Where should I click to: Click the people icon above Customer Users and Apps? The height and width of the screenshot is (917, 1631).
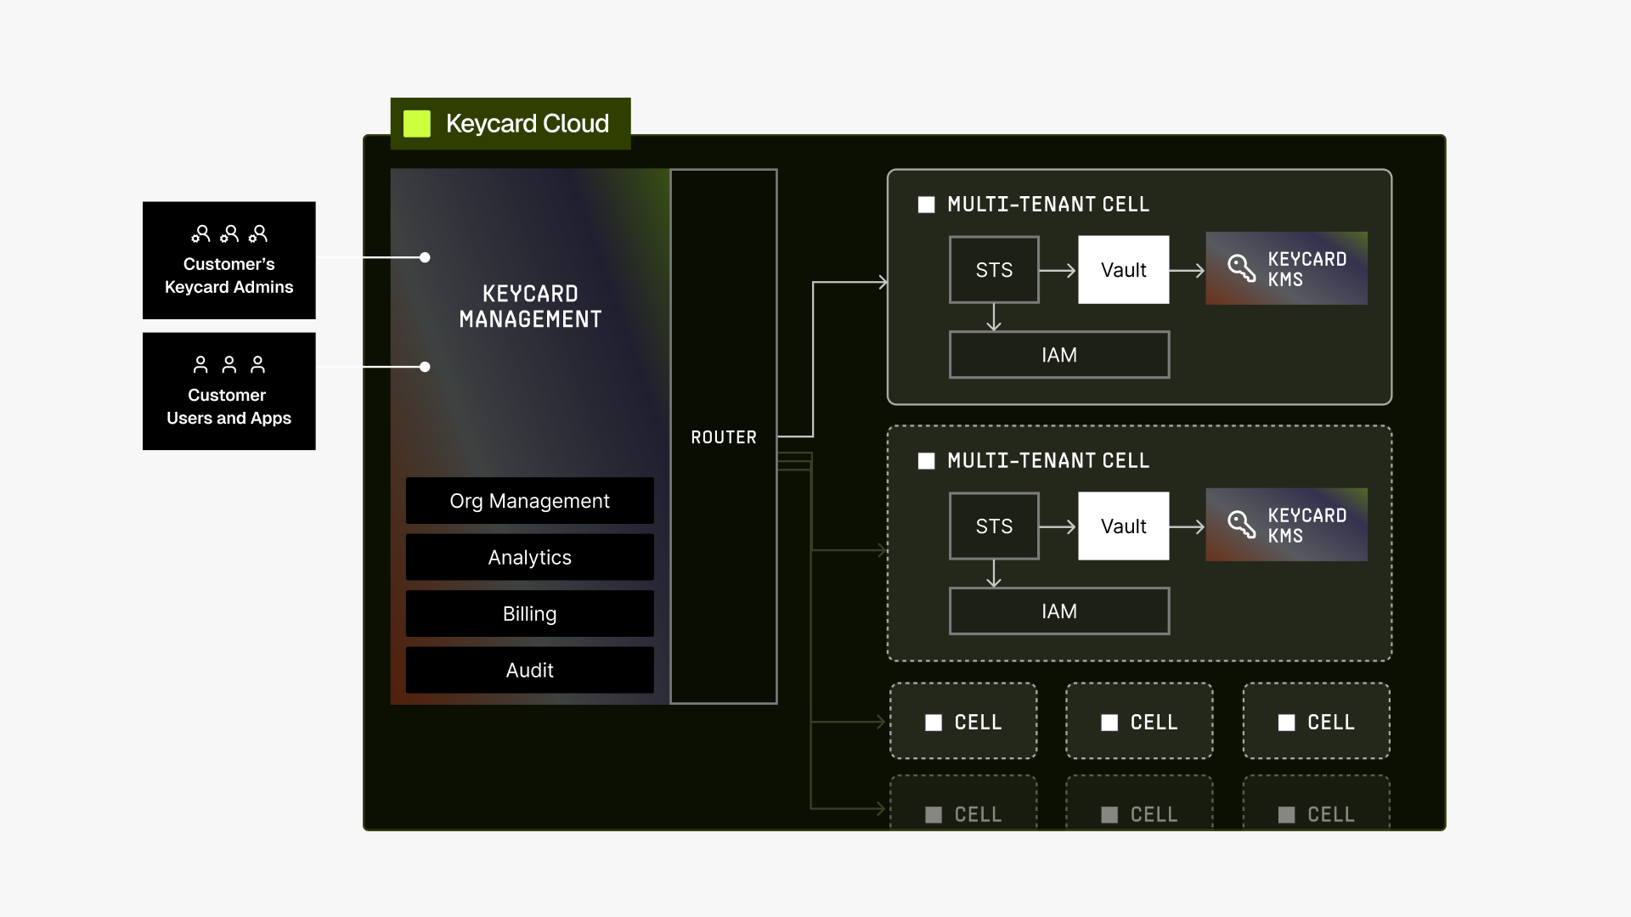[x=229, y=364]
